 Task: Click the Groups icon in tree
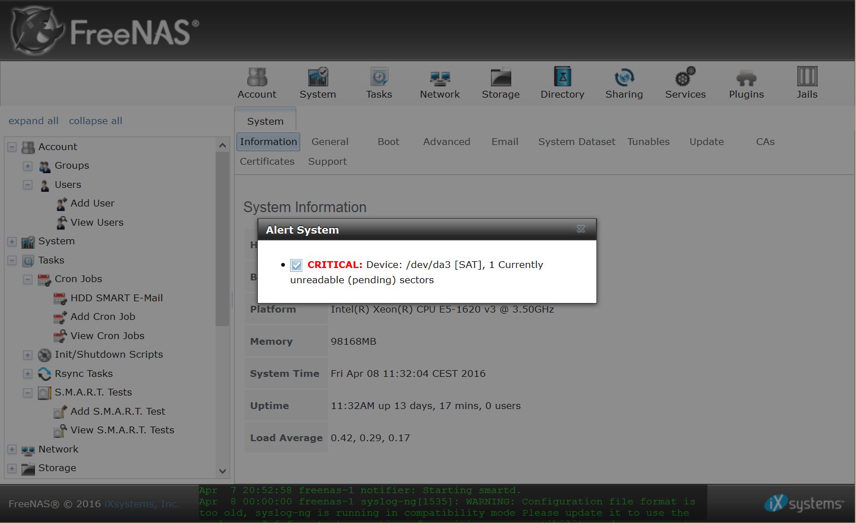45,166
